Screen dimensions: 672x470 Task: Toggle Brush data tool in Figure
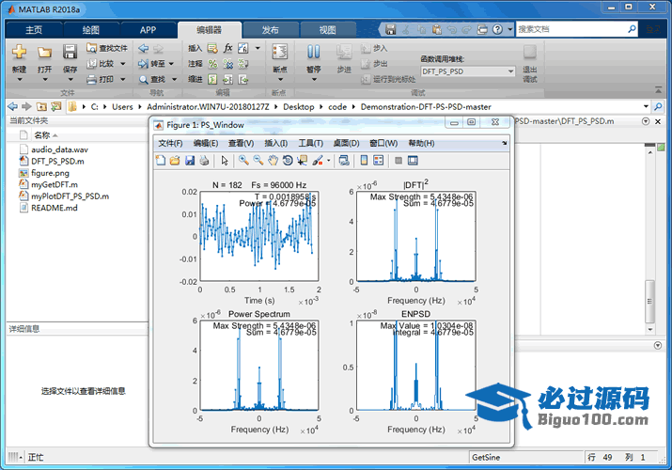coord(318,161)
